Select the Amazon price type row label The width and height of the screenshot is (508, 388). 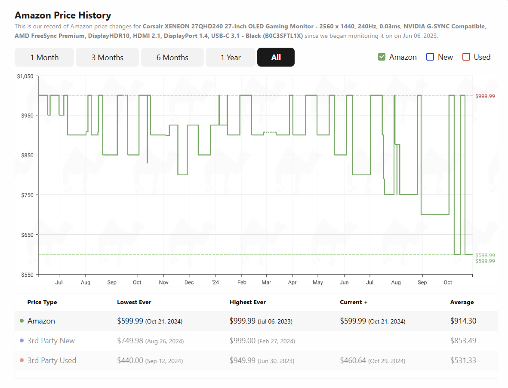pos(41,321)
